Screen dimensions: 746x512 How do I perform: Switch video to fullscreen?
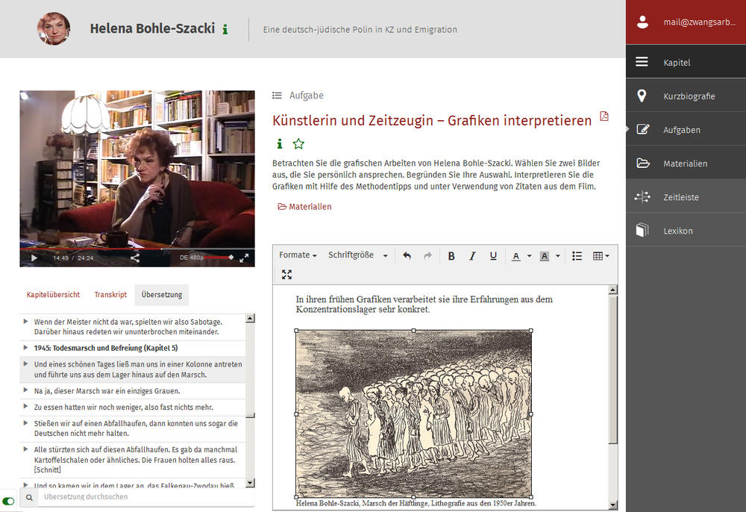pos(244,258)
